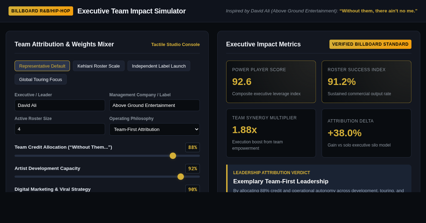
Task: Switch to Global Touring Focus preset
Action: (x=40, y=79)
